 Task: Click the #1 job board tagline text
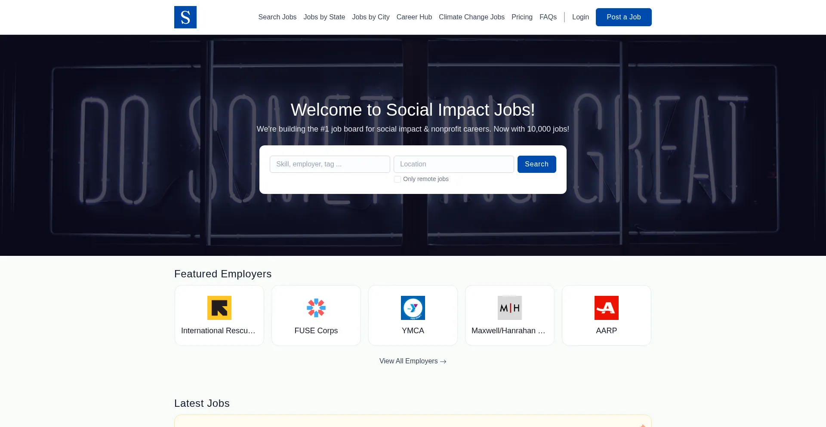413,129
